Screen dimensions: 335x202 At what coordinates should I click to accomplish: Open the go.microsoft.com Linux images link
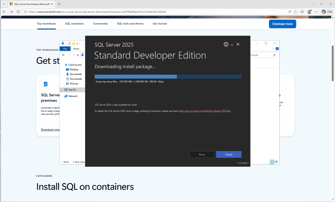coord(204,111)
